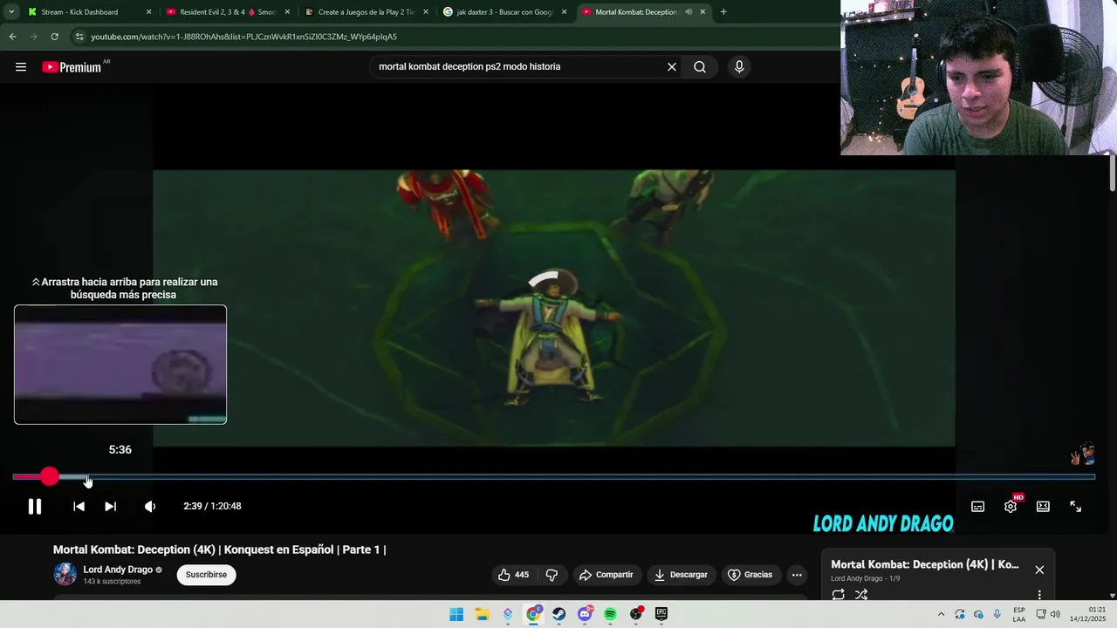This screenshot has width=1117, height=628.
Task: Open Lord Andy Drago channel name link
Action: [118, 570]
